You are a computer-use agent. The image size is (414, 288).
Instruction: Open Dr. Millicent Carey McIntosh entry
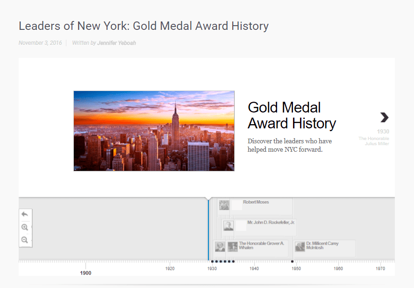coord(322,246)
